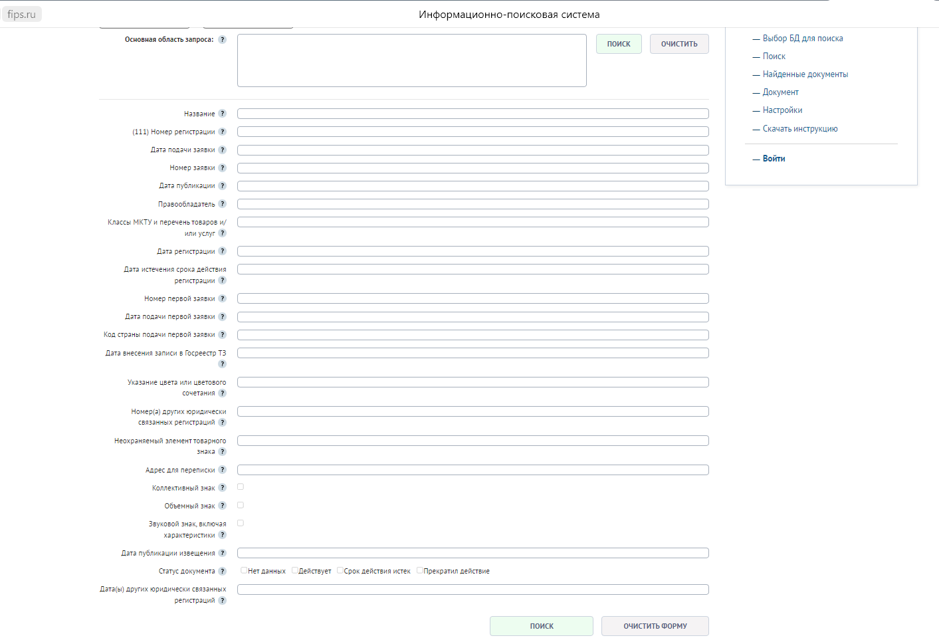Click question mark beside Номер заявки
This screenshot has height=642, width=939.
point(222,167)
